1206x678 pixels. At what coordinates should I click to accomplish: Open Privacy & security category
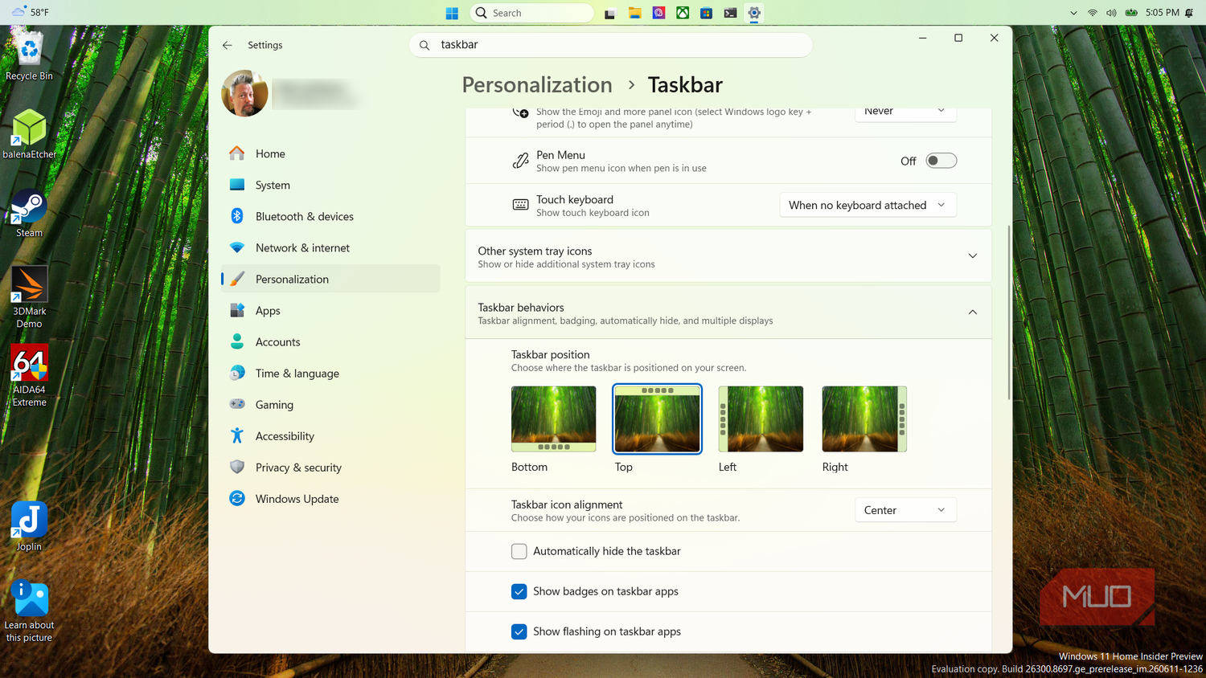(x=330, y=467)
